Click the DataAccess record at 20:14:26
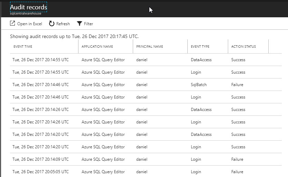The height and width of the screenshot is (177, 288). [x=146, y=110]
